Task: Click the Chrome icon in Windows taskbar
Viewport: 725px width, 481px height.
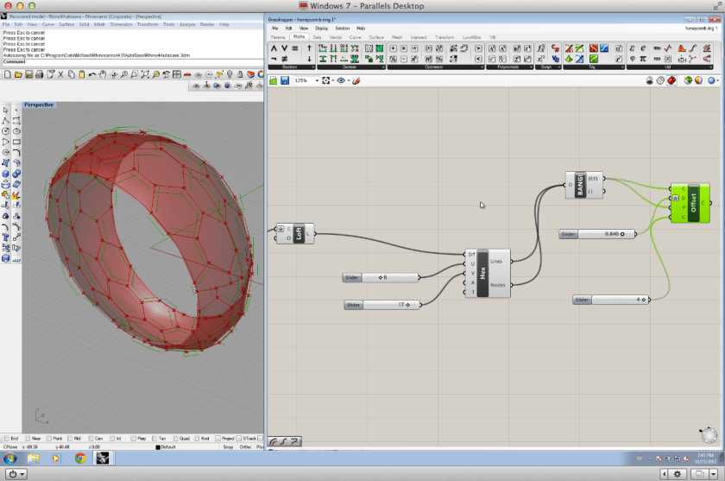Action: pyautogui.click(x=79, y=458)
